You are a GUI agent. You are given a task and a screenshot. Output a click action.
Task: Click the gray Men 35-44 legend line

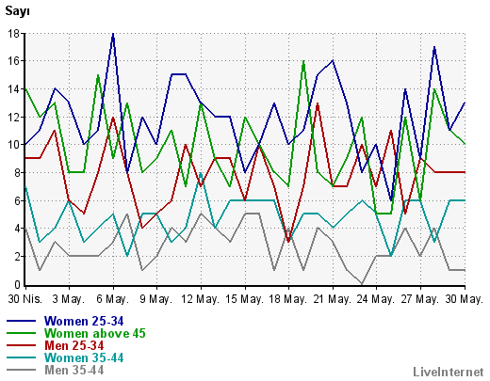(21, 370)
